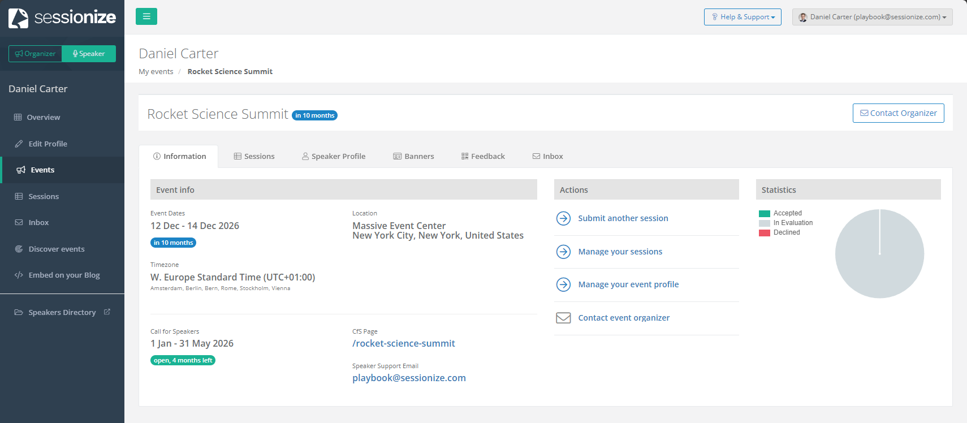Go to Discover events in sidebar
Viewport: 967px width, 423px height.
57,249
